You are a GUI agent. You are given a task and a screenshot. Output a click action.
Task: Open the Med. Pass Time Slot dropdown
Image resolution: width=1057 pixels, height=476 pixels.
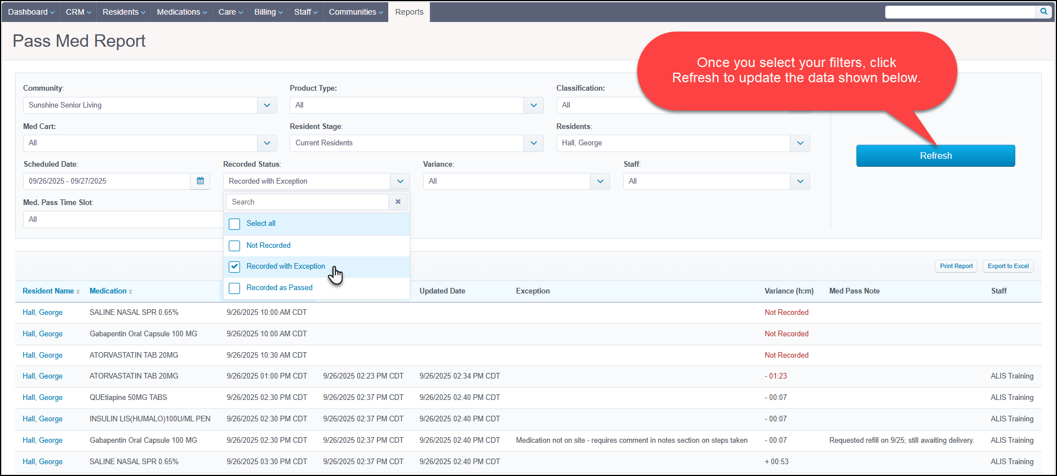(123, 220)
